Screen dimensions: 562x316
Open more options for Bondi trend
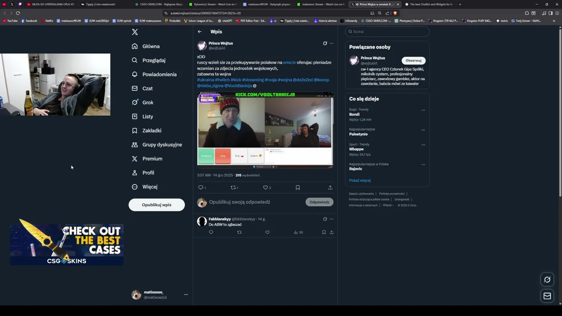[423, 110]
